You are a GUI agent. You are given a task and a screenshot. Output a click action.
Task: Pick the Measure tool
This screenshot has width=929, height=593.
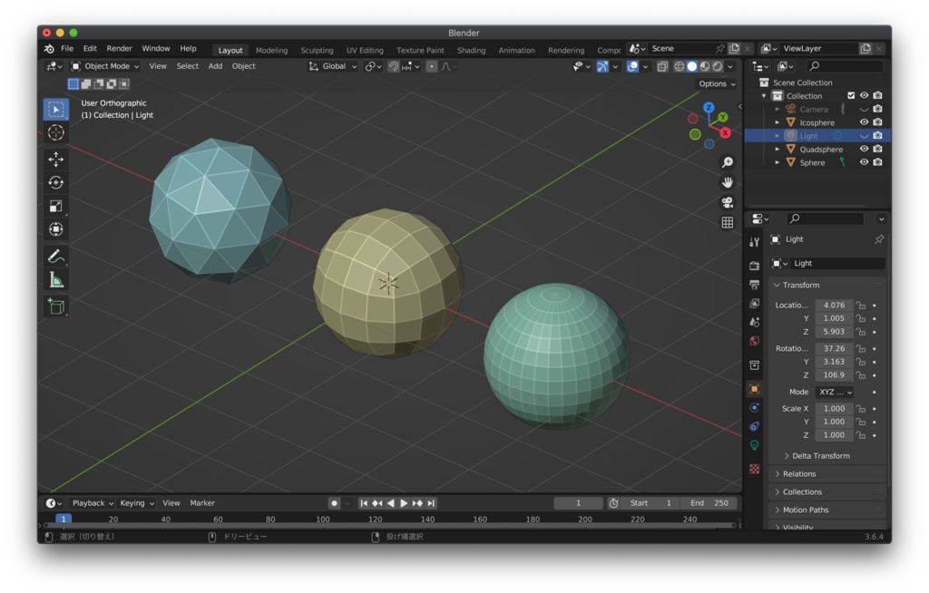[x=56, y=278]
